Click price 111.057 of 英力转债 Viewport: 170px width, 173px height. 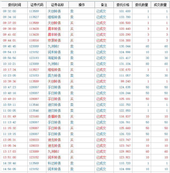(x=125, y=75)
